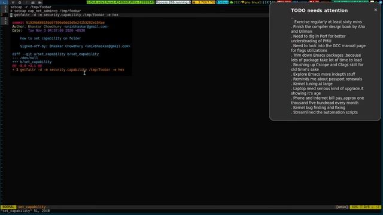
Task: Click the 'Trim down Emacs packages' item
Action: [x=326, y=57]
